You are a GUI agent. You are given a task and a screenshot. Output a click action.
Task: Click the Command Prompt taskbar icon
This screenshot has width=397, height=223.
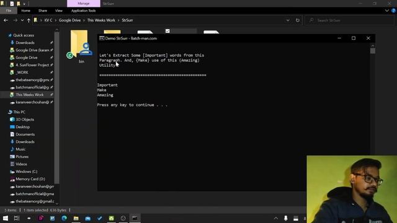135,218
